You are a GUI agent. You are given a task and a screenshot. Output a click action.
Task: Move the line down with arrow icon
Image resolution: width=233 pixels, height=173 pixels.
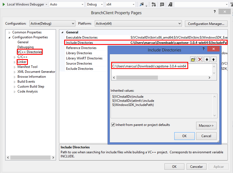pos(207,60)
